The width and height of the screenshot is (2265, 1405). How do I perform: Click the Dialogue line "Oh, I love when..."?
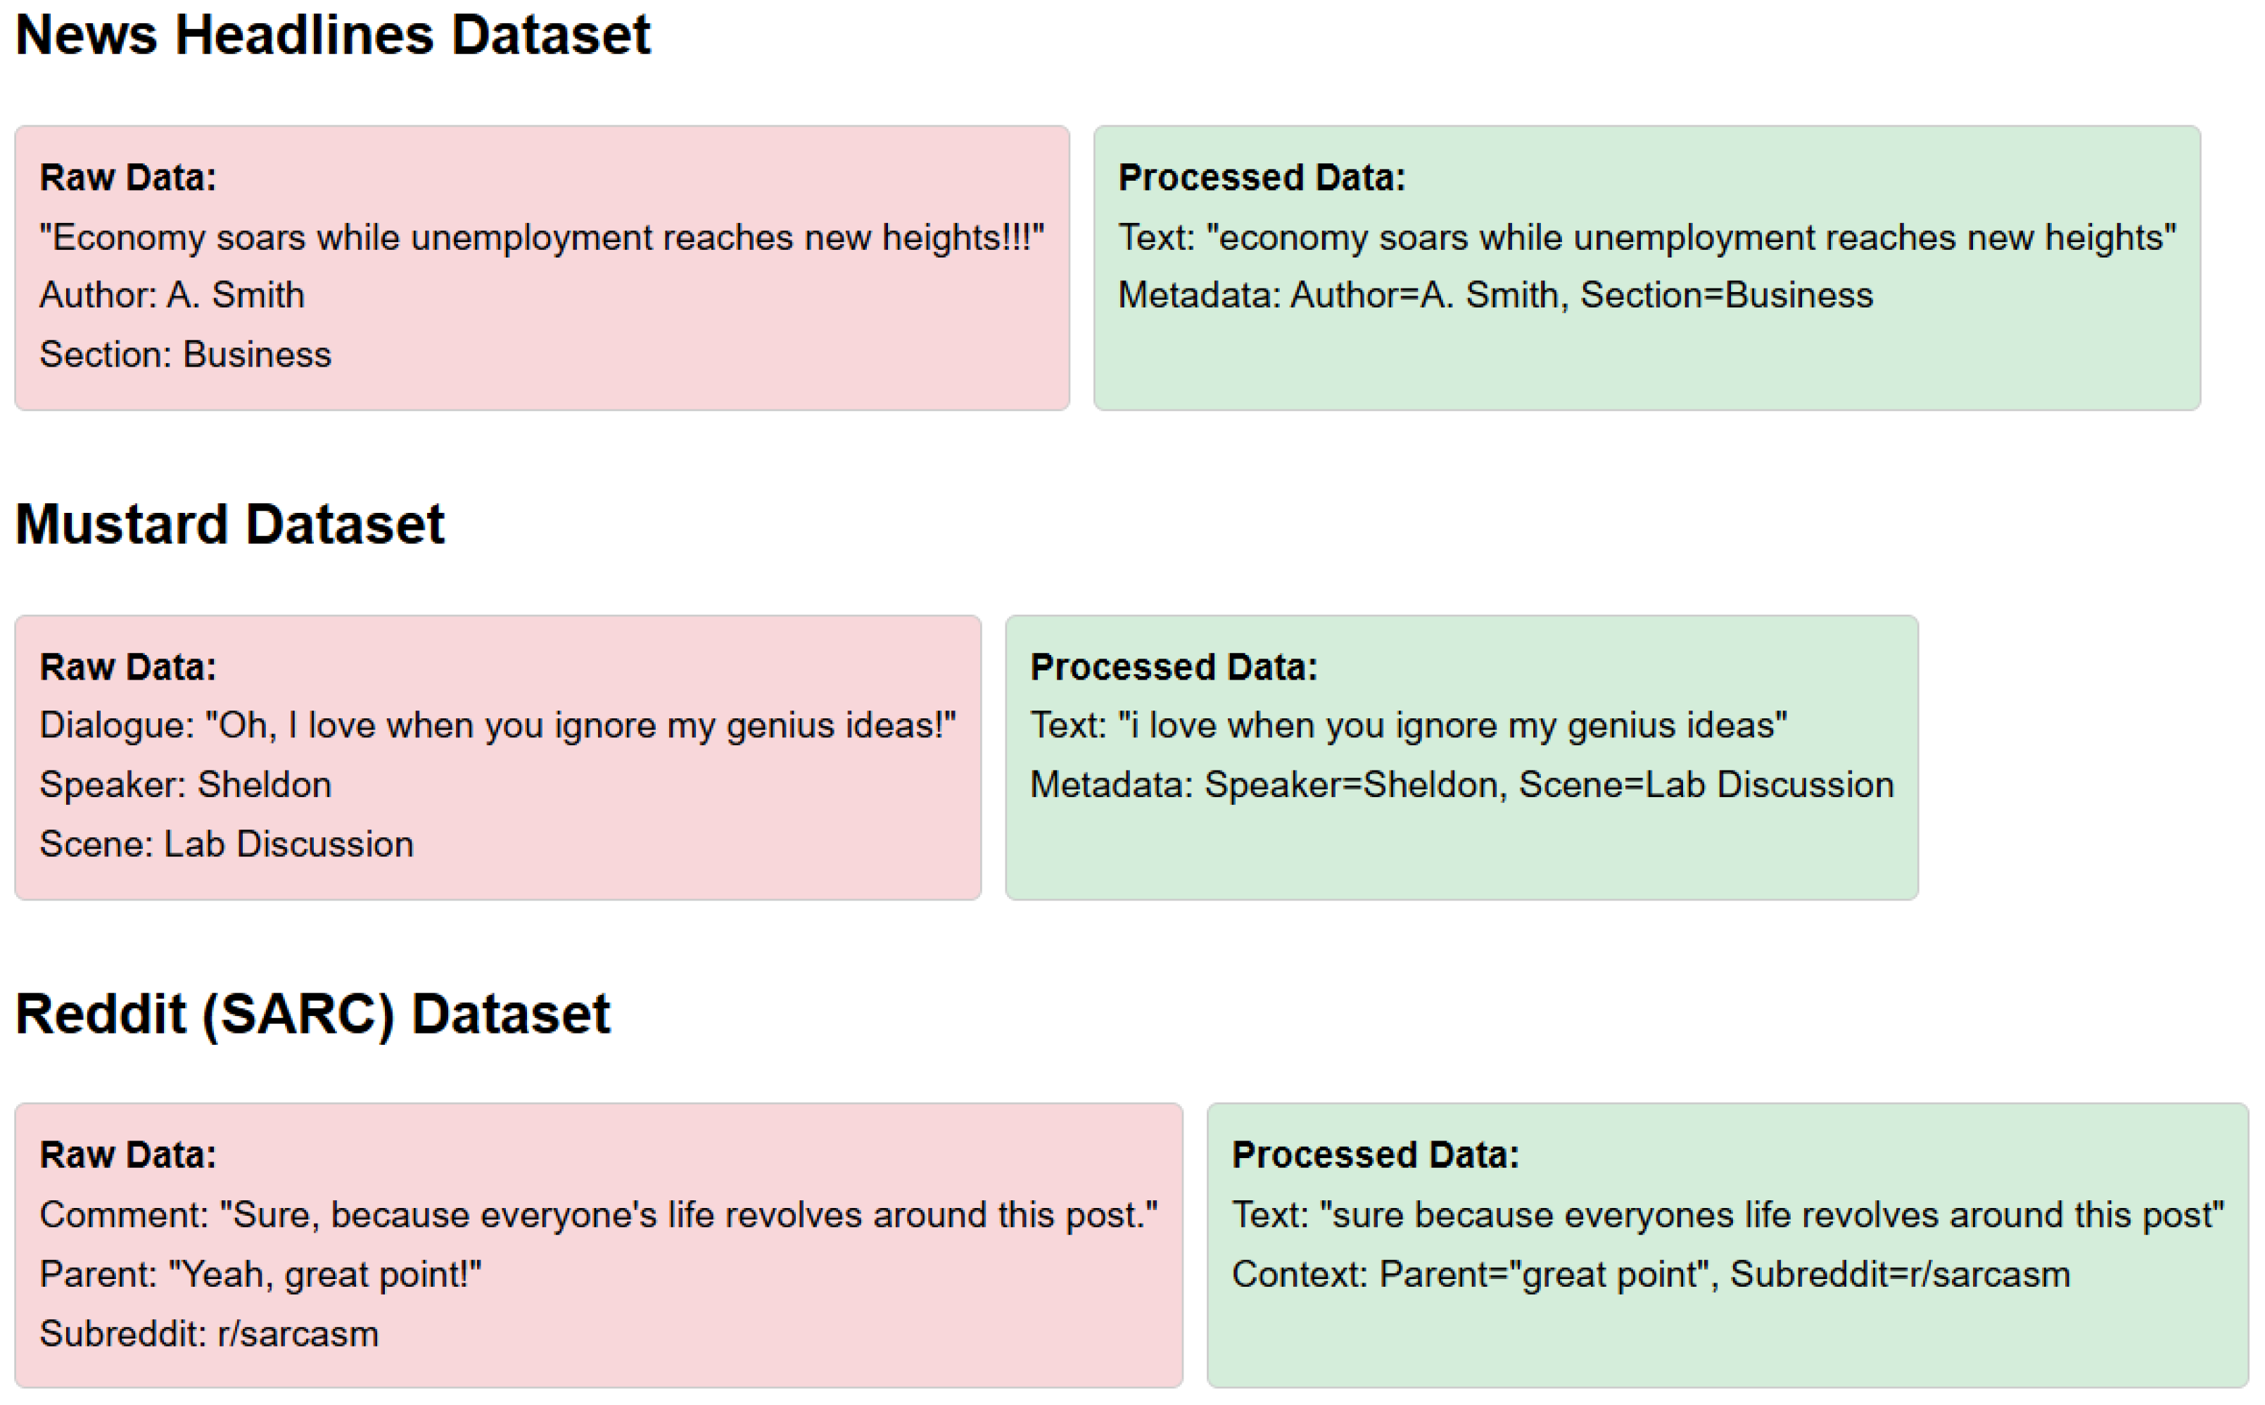click(x=497, y=726)
